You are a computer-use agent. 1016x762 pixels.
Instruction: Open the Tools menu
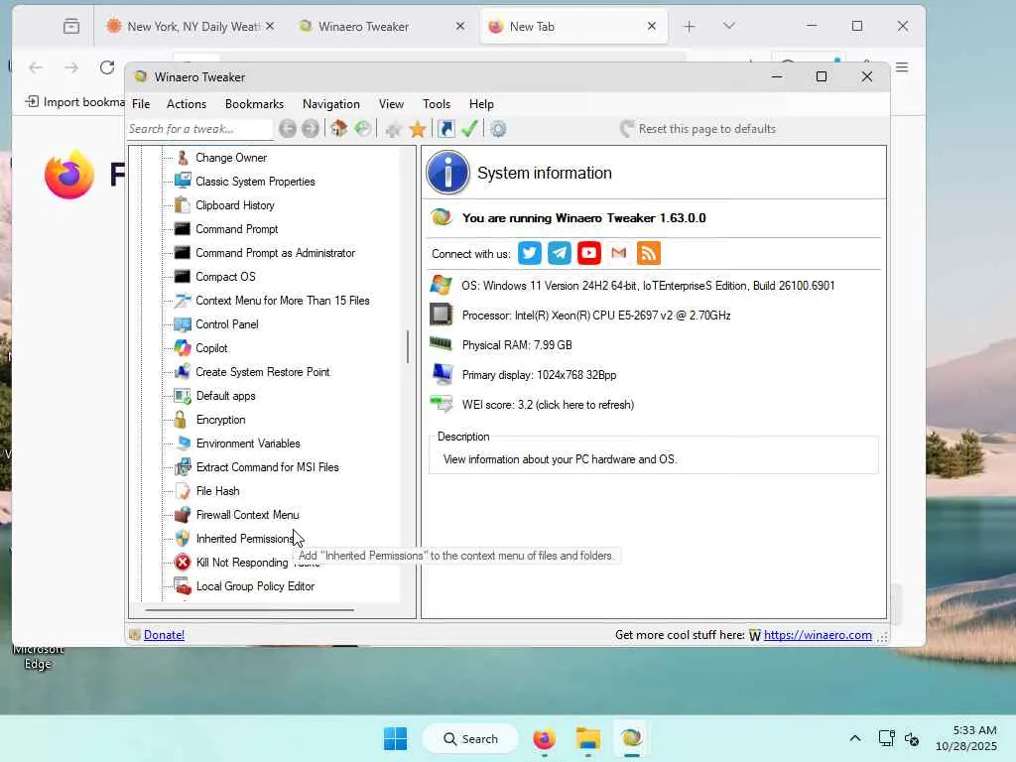coord(437,103)
